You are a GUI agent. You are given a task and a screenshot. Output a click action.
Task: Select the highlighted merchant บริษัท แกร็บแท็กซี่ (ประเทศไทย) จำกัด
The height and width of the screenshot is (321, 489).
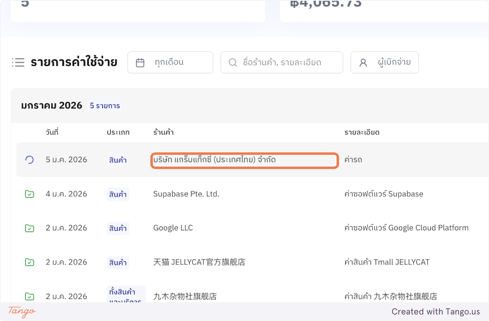(x=244, y=160)
